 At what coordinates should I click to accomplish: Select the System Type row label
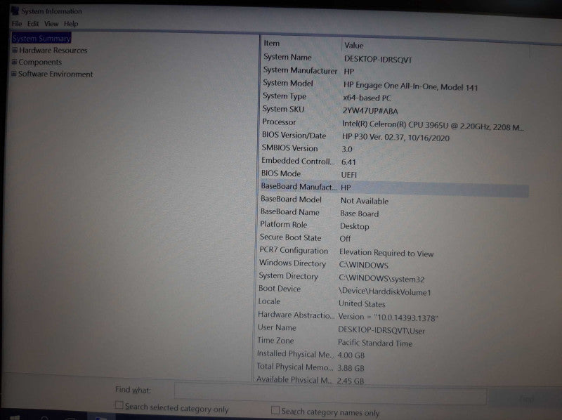coord(285,96)
